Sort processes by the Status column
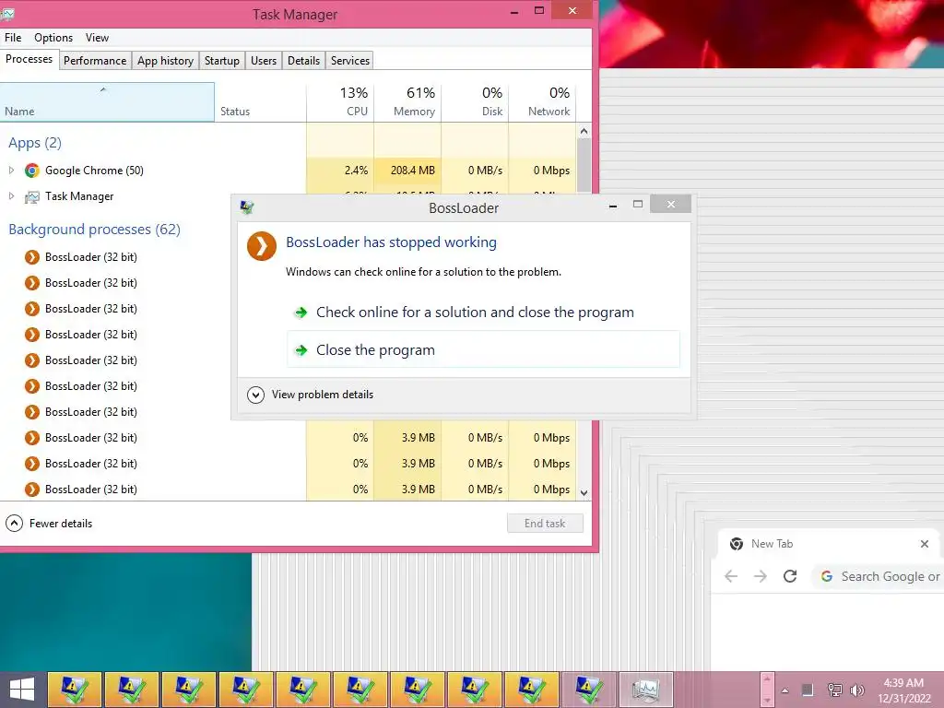 coord(260,101)
